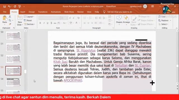Select slide 54 thumbnail
179x100 pixels.
13,82
